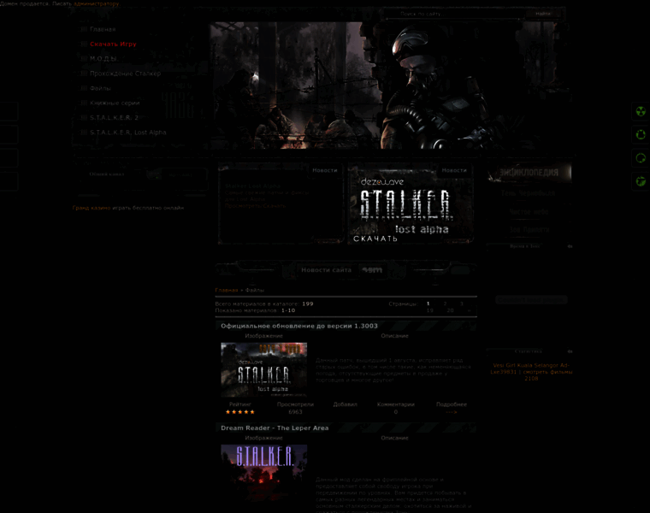The image size is (650, 513).
Task: Open Зов Припяти encyclopedia link
Action: (529, 229)
